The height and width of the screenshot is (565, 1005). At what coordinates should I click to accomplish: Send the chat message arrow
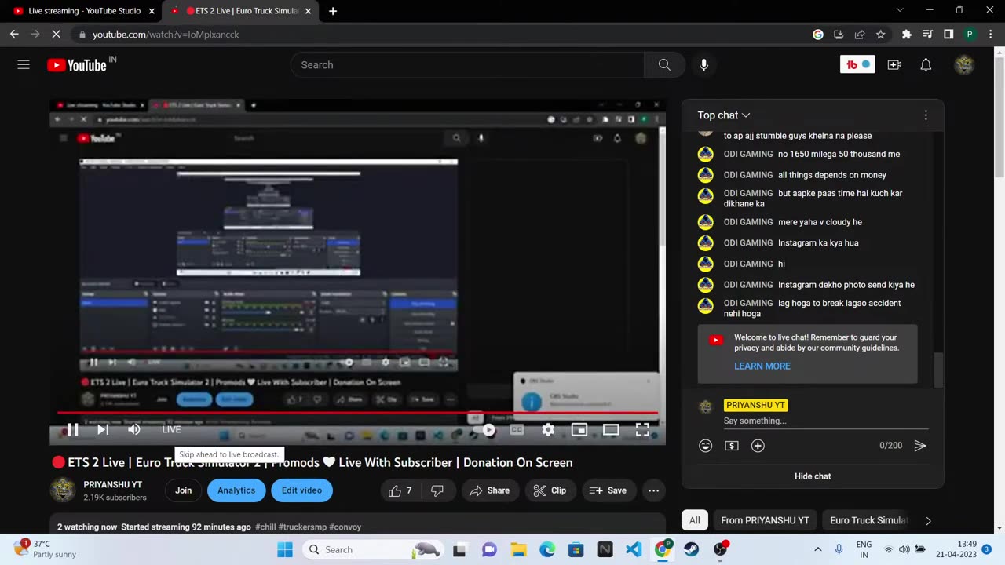click(920, 446)
